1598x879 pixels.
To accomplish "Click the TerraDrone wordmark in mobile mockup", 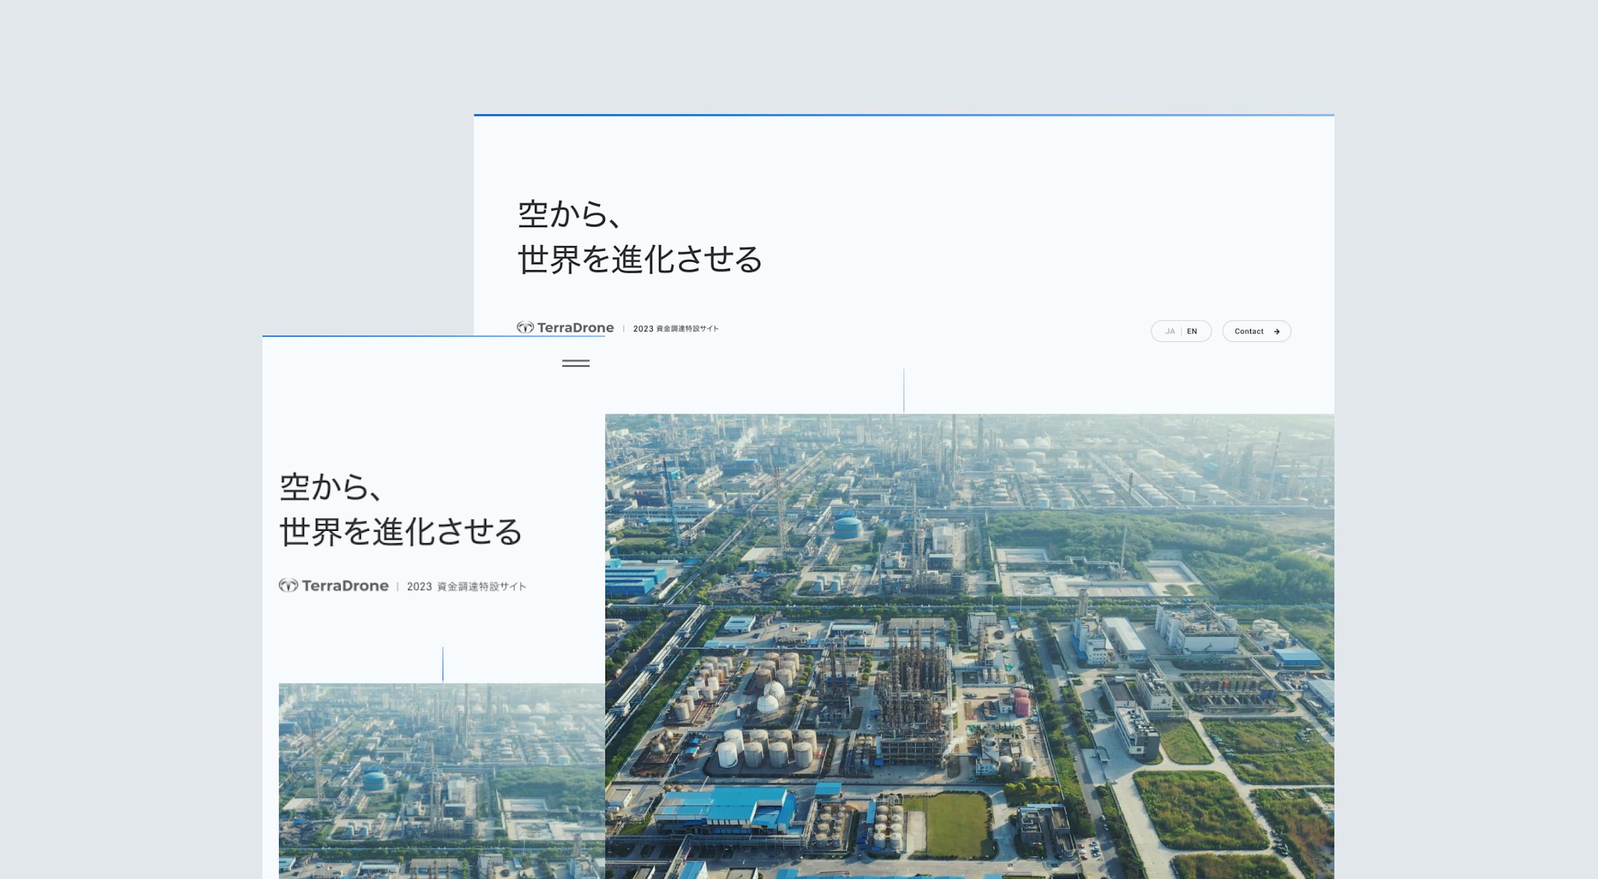I will pyautogui.click(x=345, y=586).
